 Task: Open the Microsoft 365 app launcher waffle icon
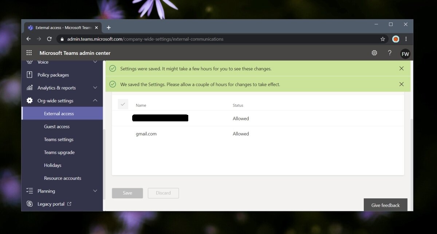click(x=29, y=53)
